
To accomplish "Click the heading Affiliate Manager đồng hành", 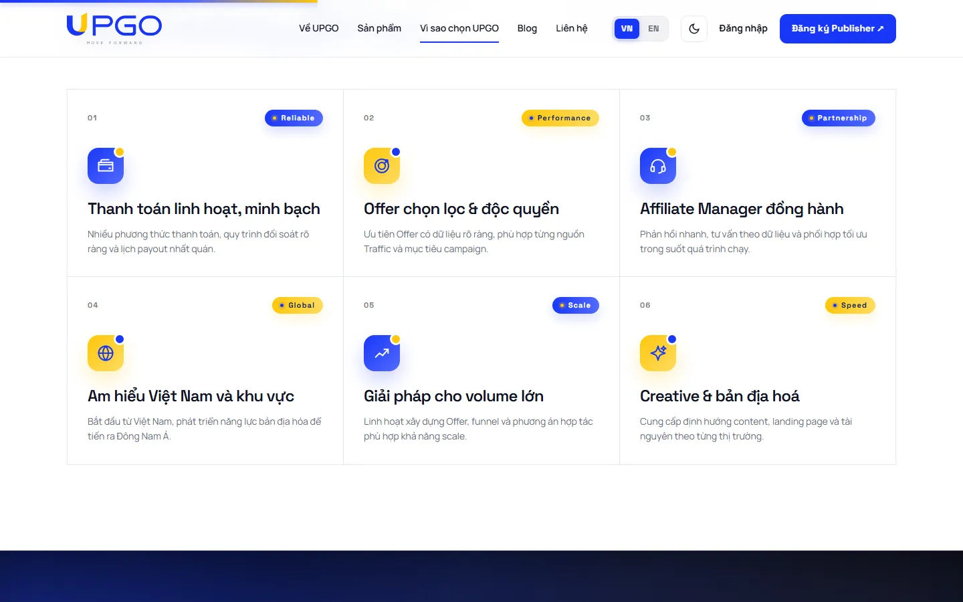I will [x=742, y=209].
